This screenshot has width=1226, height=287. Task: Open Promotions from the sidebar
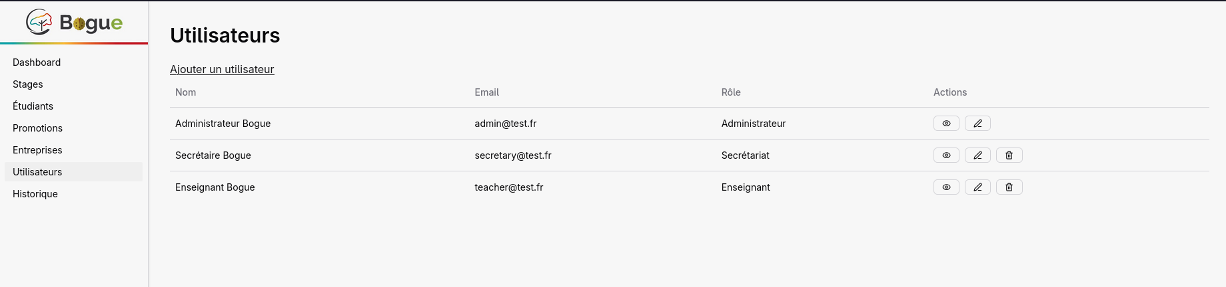pos(38,128)
